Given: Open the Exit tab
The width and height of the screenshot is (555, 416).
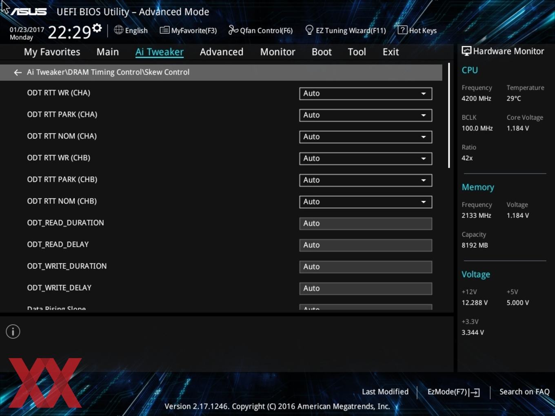Looking at the screenshot, I should [391, 52].
